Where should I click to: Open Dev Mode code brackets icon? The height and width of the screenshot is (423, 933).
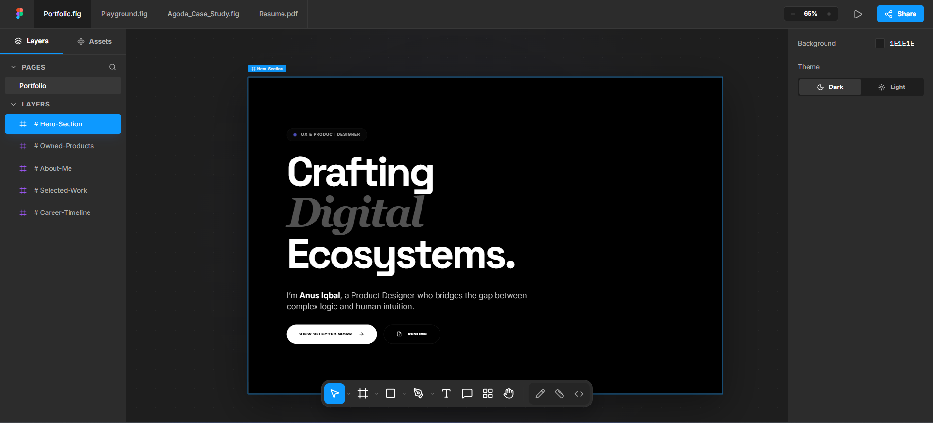[x=579, y=394]
